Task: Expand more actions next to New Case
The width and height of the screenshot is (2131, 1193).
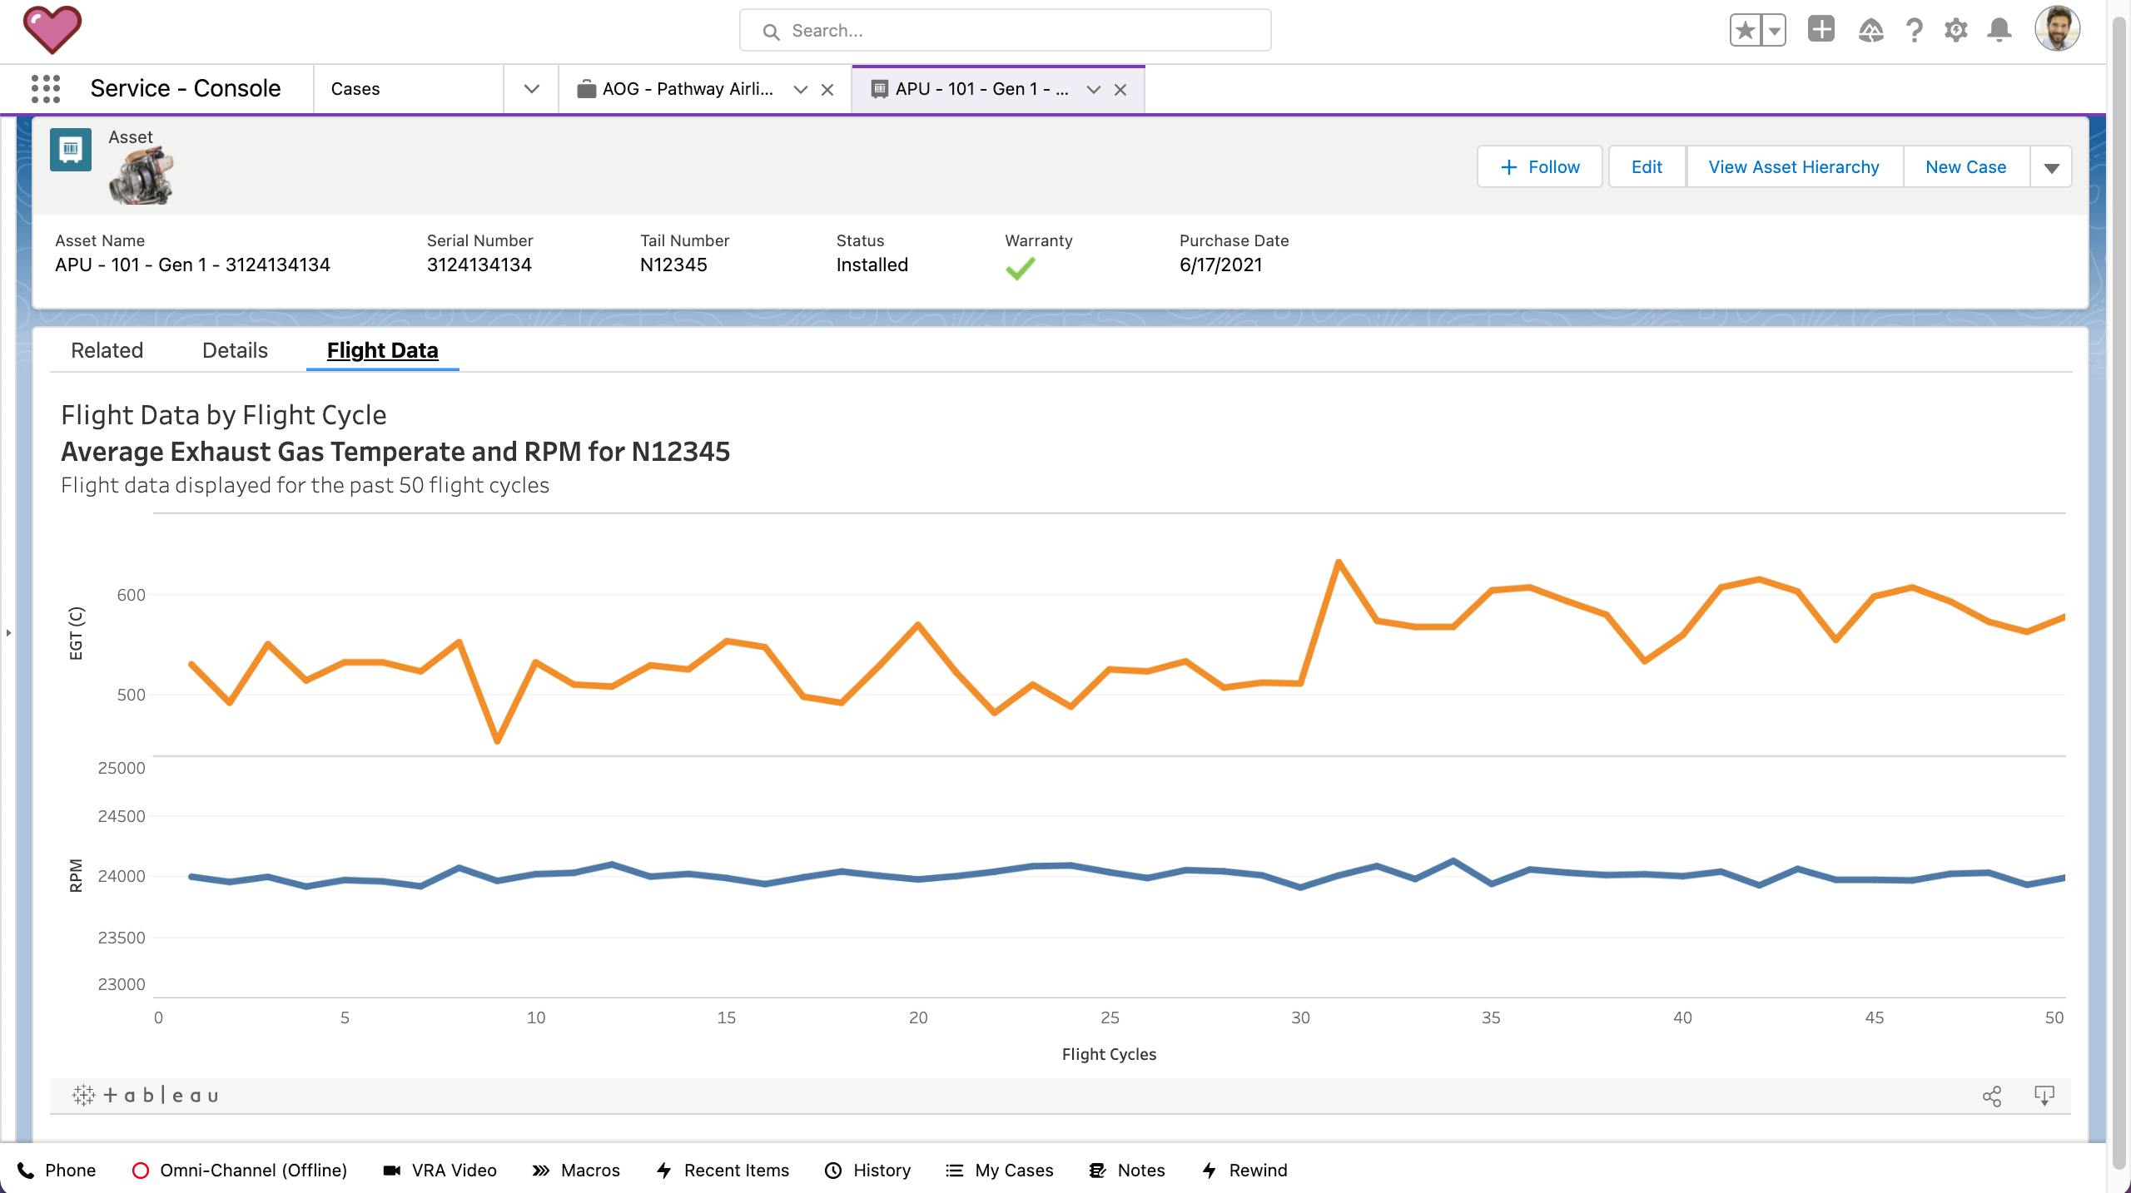Action: 2051,167
